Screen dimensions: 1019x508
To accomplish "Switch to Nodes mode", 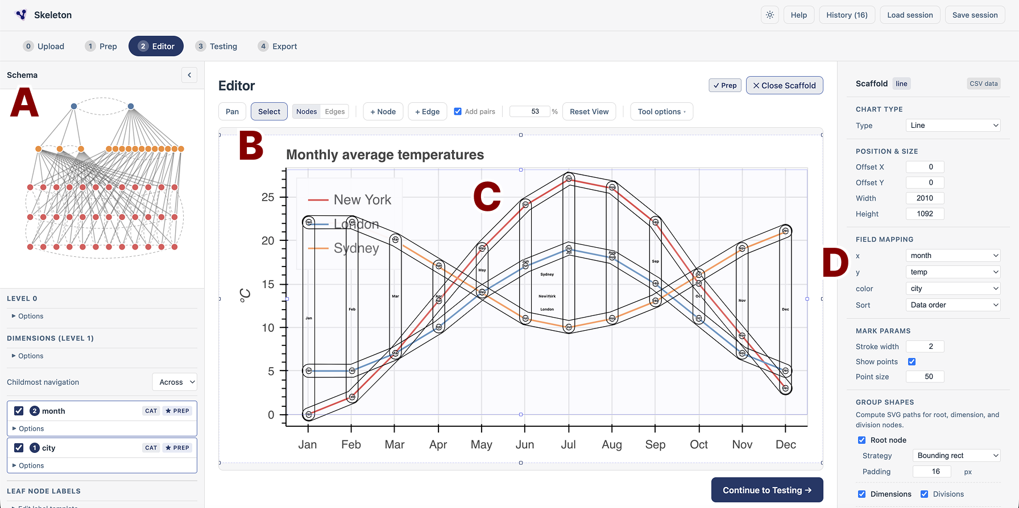I will [306, 111].
